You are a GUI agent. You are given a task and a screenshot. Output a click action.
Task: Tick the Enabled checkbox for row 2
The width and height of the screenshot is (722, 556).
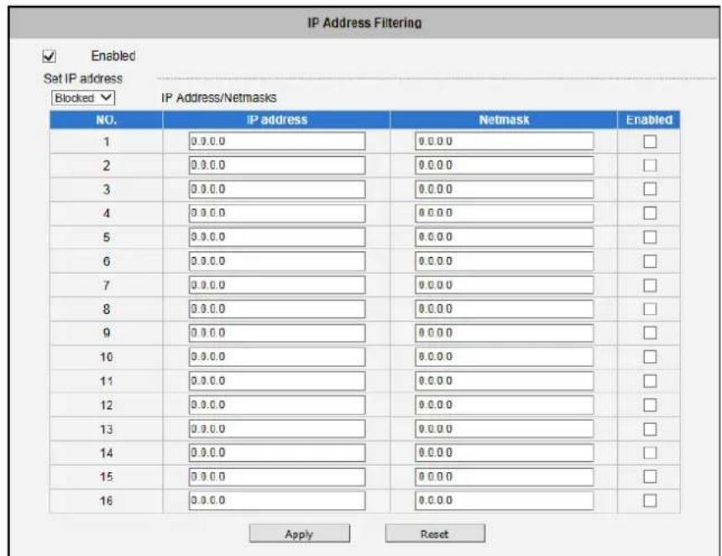tap(650, 165)
